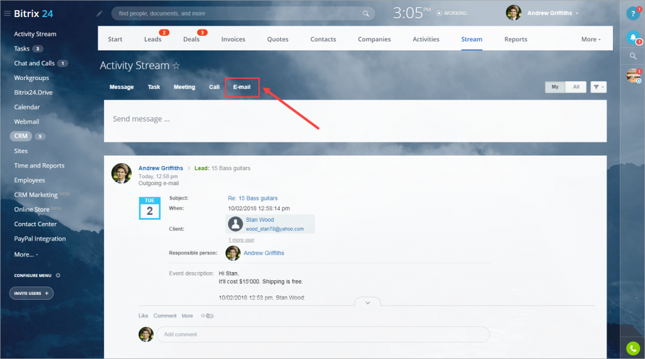
Task: Click Andrew Griffiths profile photo in header
Action: point(513,13)
